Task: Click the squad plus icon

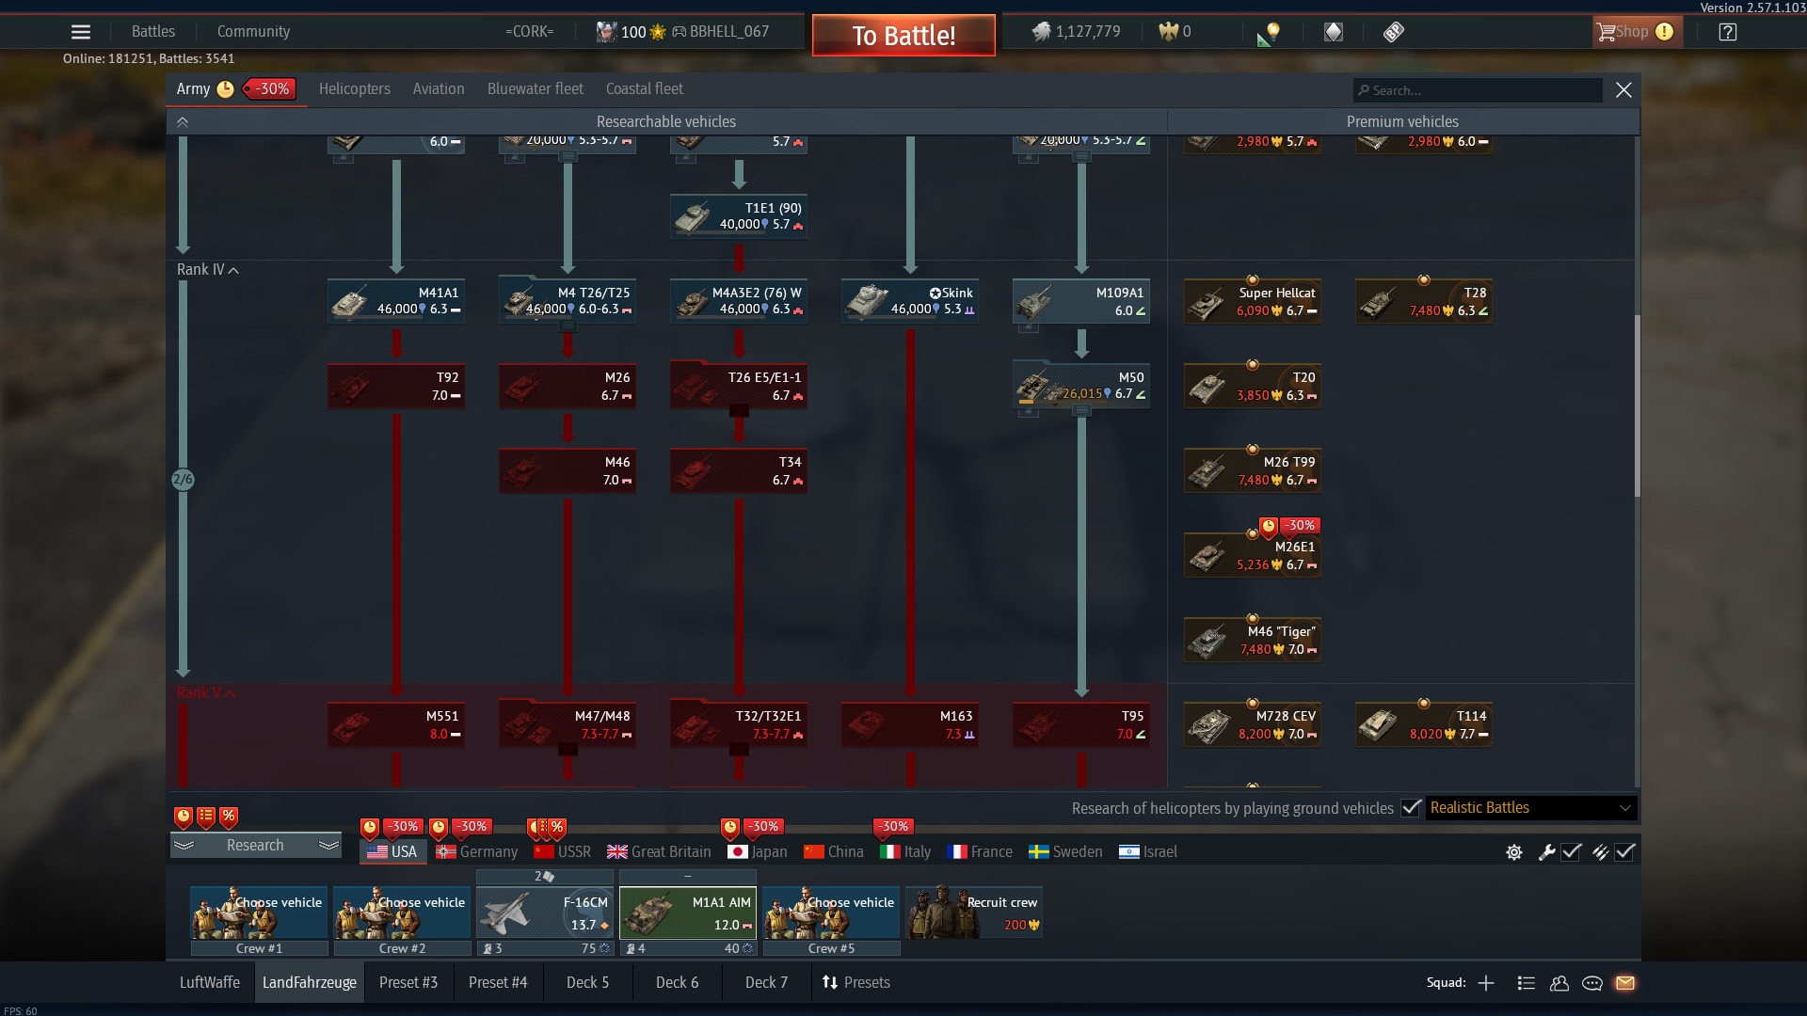Action: tap(1486, 983)
